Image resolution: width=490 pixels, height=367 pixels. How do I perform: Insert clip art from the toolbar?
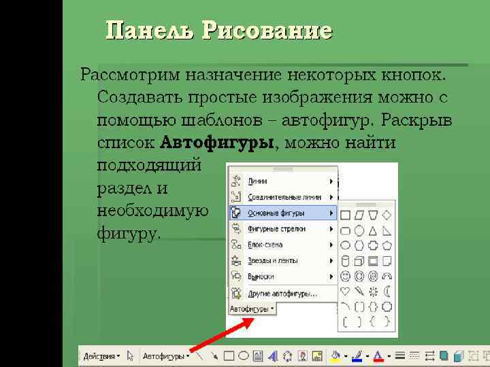302,355
